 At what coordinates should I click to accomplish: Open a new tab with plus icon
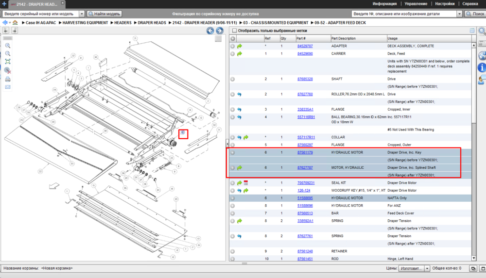tap(4, 4)
